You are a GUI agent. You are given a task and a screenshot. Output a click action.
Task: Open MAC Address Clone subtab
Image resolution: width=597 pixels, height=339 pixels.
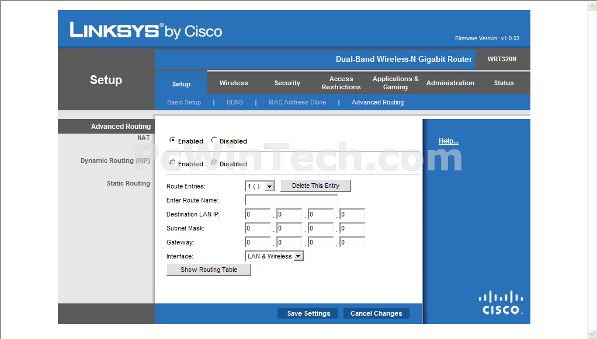coord(297,102)
